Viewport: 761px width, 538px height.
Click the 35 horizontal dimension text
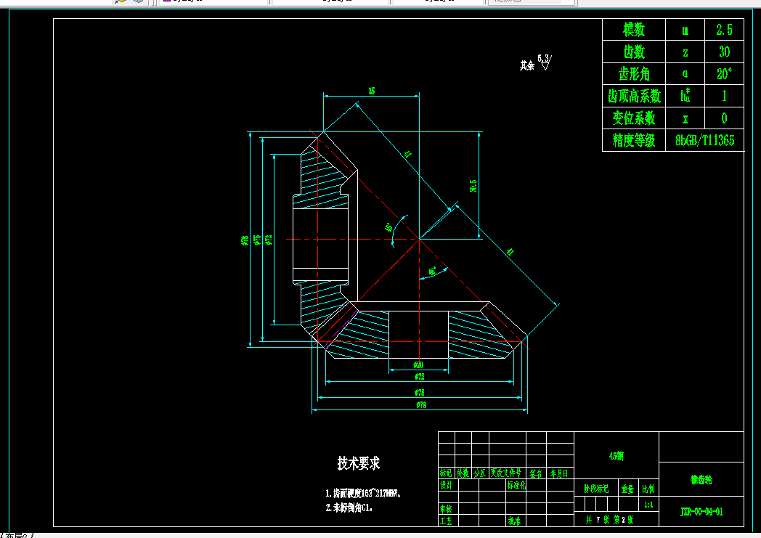pyautogui.click(x=371, y=91)
